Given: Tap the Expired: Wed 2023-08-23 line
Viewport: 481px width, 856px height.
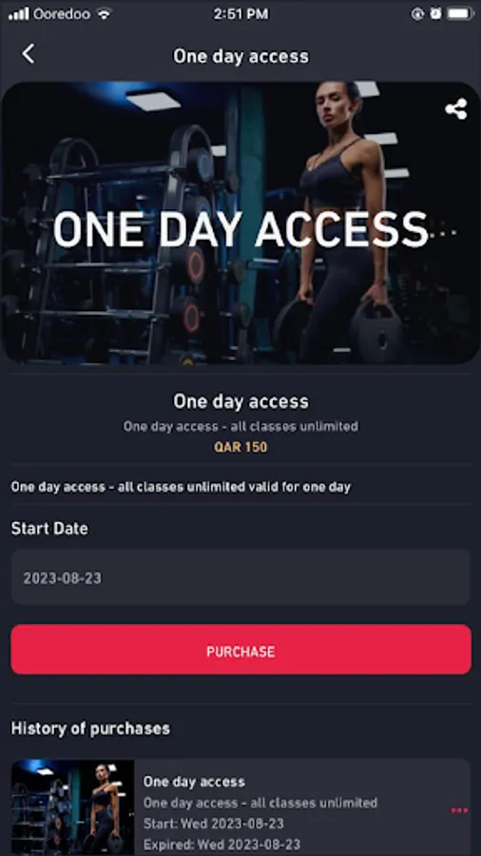Looking at the screenshot, I should click(221, 846).
